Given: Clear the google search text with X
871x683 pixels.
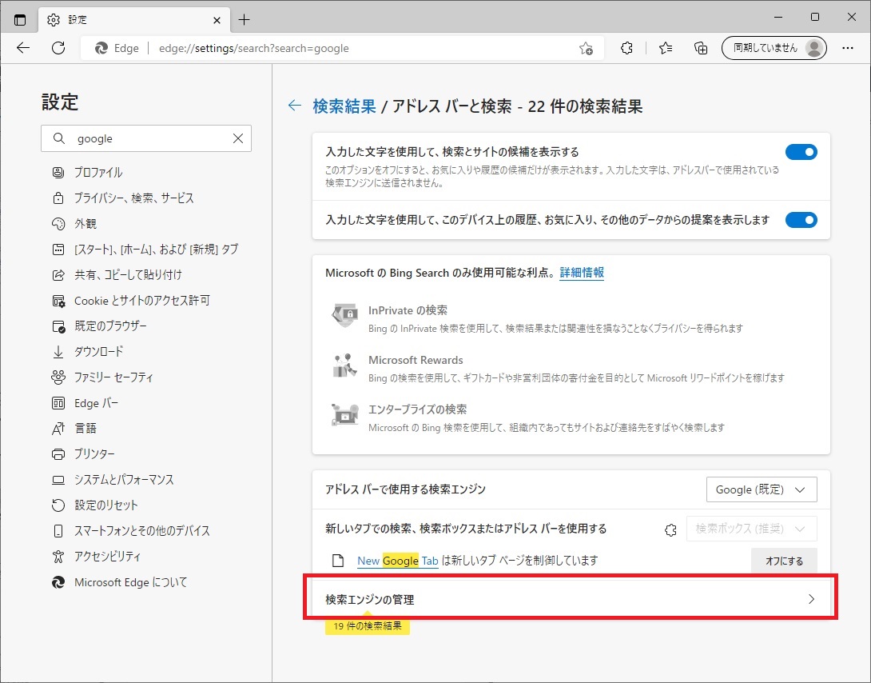Looking at the screenshot, I should (238, 138).
